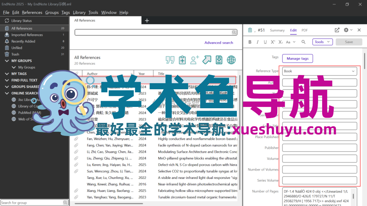
Task: Click the Manage tags button
Action: coord(297,58)
